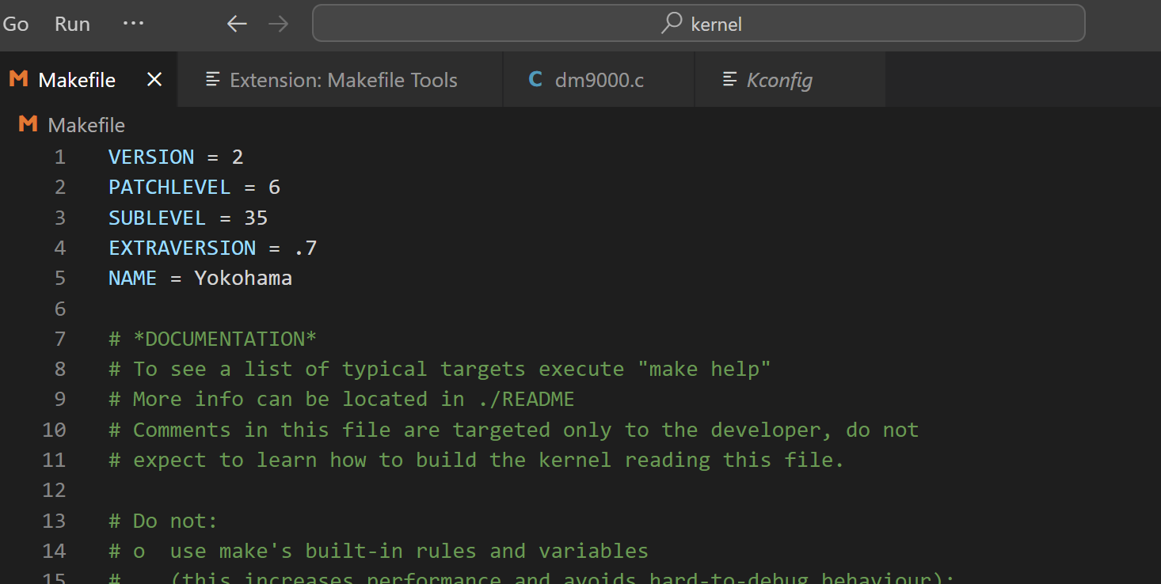Viewport: 1161px width, 584px height.
Task: Click the 'Comments in this file' line
Action: tap(514, 430)
